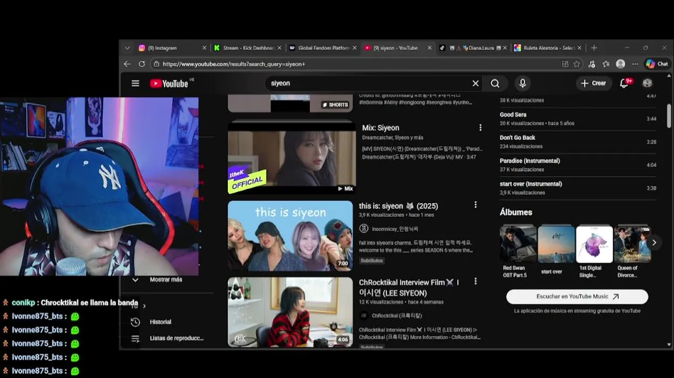
Task: Run the search with the magnifier button
Action: pos(495,83)
